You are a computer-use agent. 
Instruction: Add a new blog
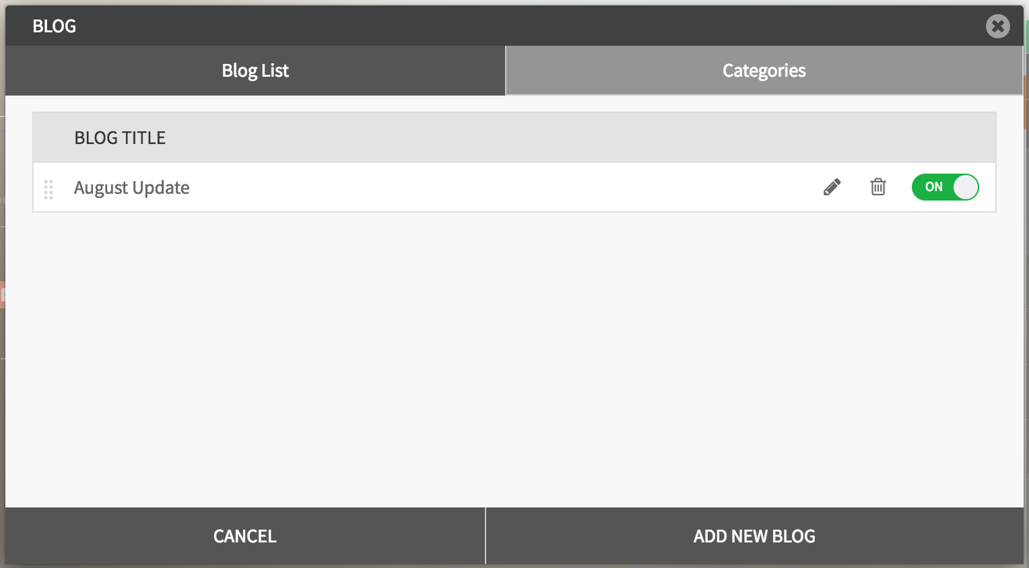(754, 536)
